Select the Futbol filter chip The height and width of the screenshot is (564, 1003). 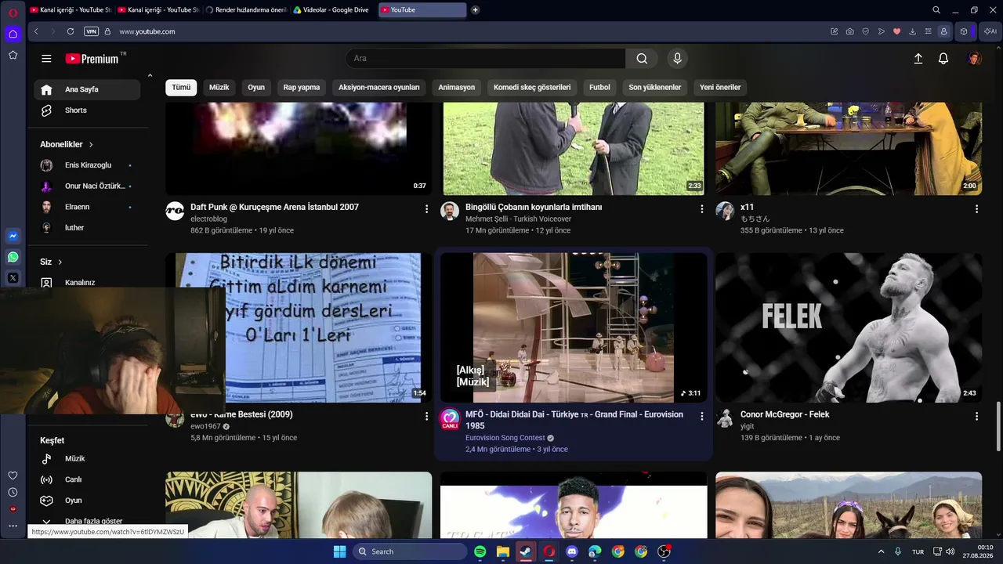click(599, 87)
